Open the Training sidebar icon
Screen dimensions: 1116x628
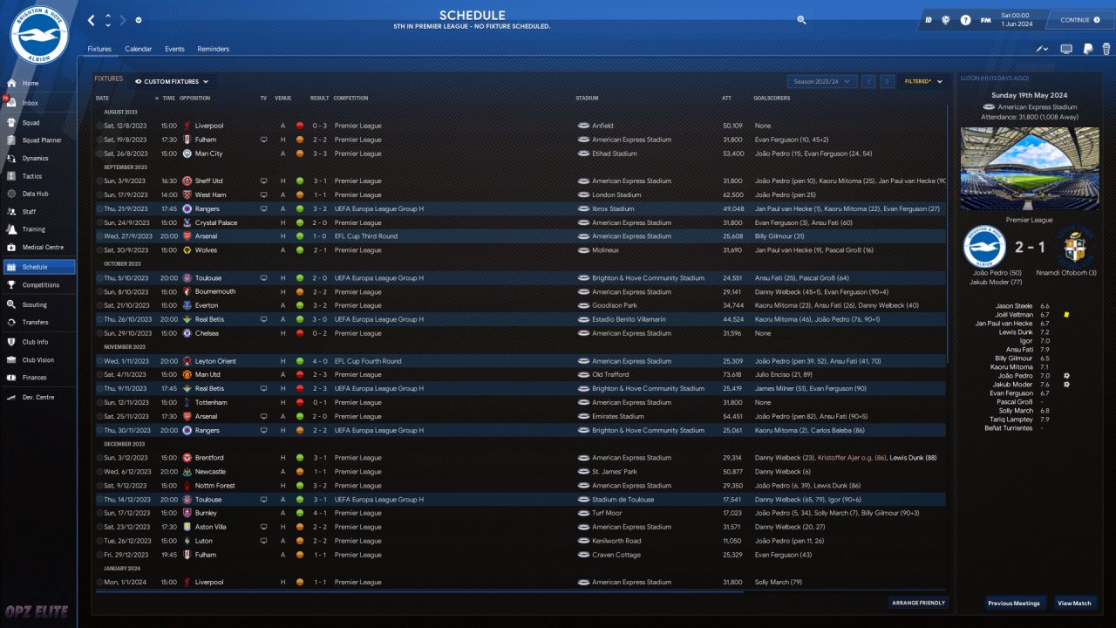10,229
